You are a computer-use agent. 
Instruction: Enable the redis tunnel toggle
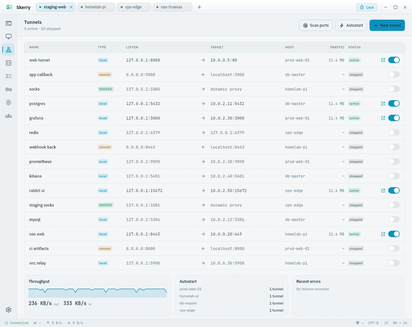point(394,132)
